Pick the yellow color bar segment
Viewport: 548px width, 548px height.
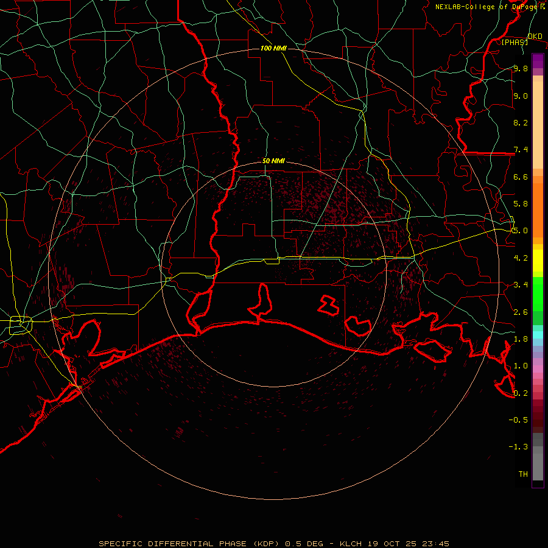click(x=538, y=261)
